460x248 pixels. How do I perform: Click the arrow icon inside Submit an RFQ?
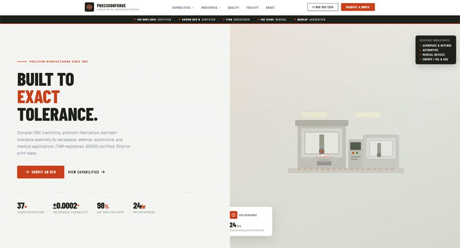pos(27,172)
